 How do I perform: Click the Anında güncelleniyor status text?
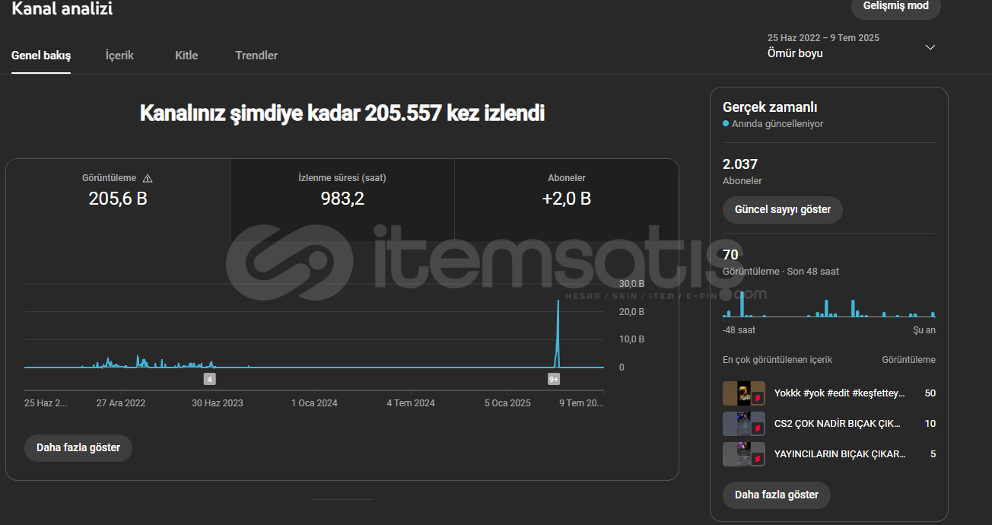pyautogui.click(x=777, y=124)
